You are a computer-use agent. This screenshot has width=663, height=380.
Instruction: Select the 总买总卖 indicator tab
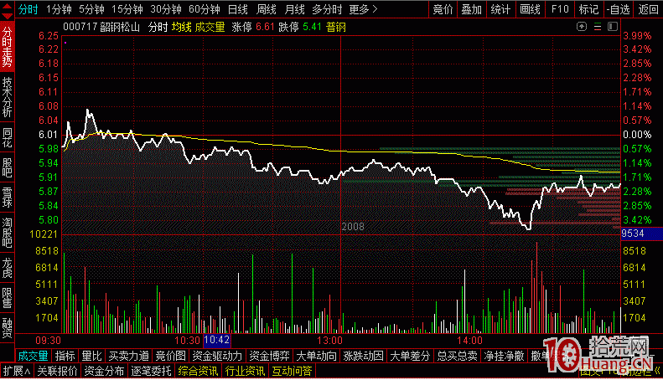(x=457, y=356)
